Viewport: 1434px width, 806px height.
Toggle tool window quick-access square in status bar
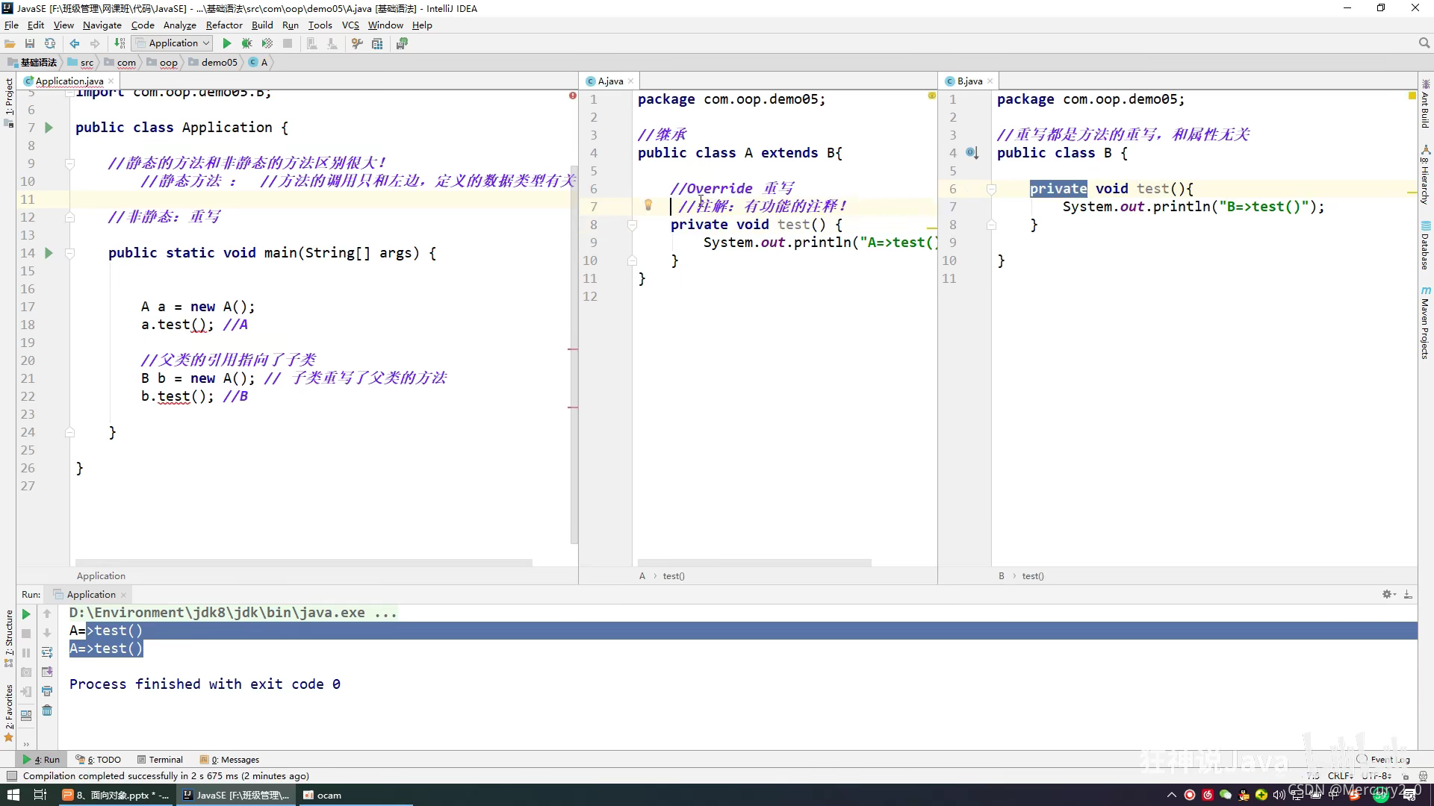coord(11,776)
